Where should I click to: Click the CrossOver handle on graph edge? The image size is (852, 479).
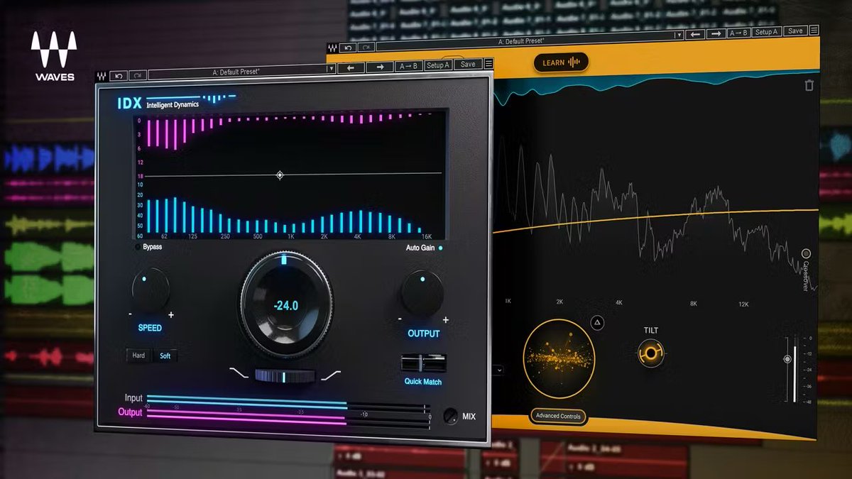tap(806, 253)
